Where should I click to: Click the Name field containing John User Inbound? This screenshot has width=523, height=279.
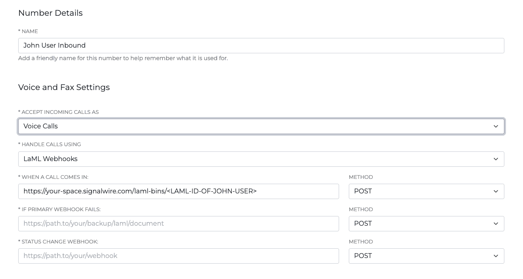(261, 46)
